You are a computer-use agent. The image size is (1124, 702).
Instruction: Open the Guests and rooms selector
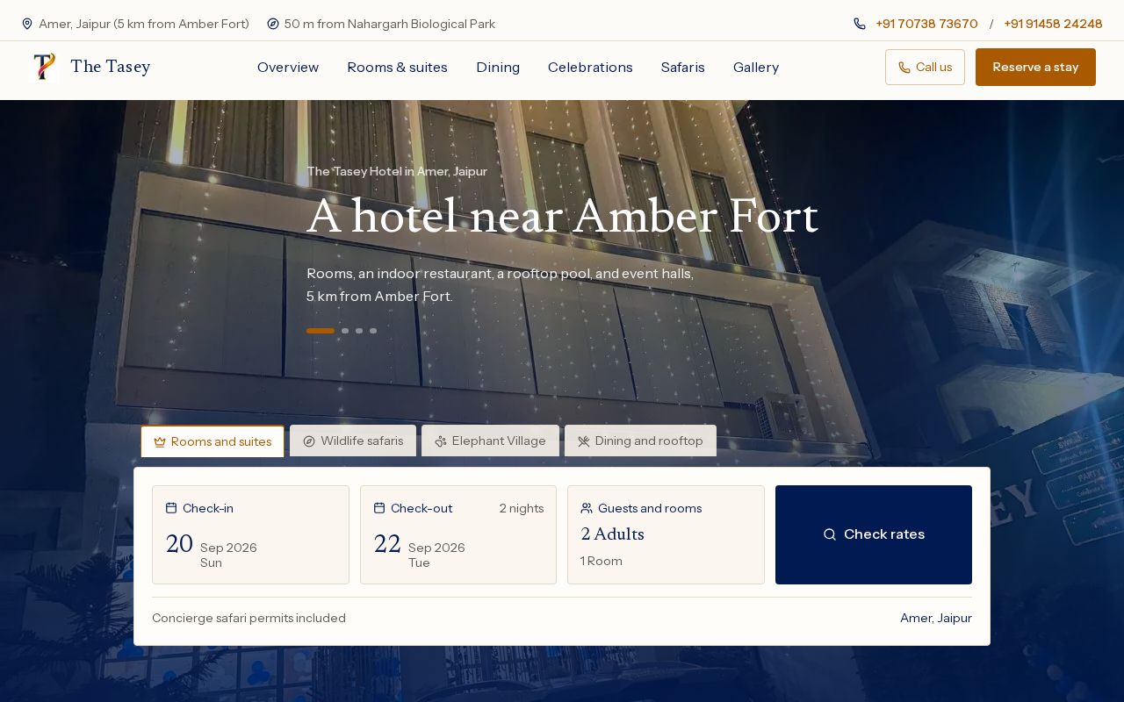(666, 534)
